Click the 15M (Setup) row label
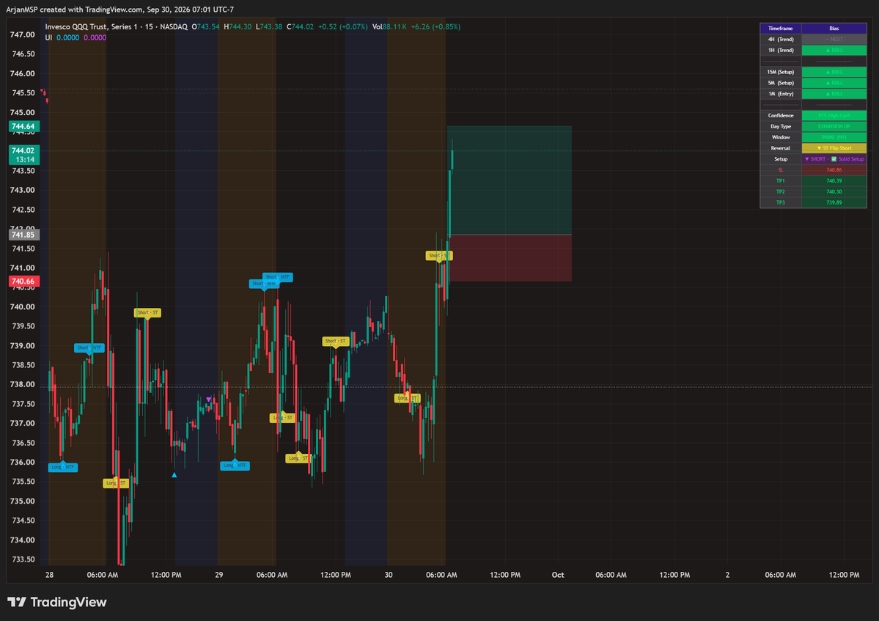Image resolution: width=879 pixels, height=621 pixels. [780, 72]
